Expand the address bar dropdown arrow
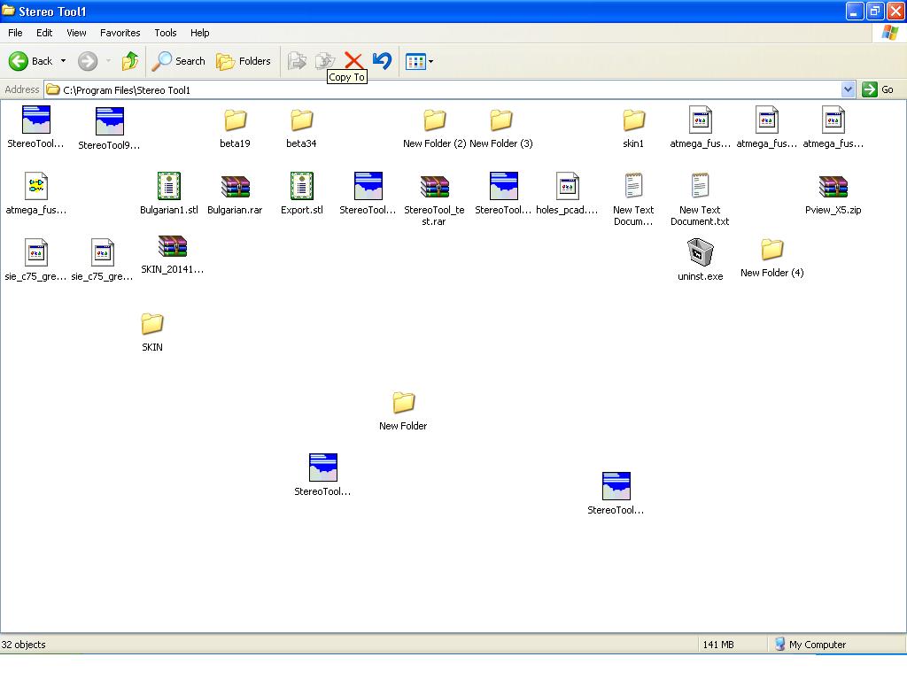907x680 pixels. (x=848, y=89)
